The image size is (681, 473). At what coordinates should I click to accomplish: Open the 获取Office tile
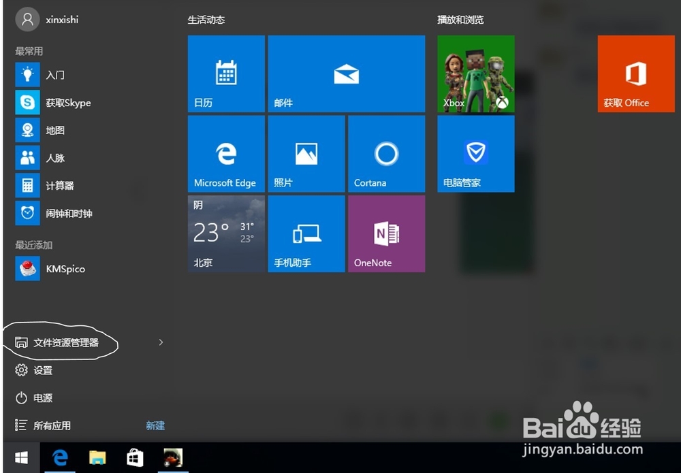[635, 74]
